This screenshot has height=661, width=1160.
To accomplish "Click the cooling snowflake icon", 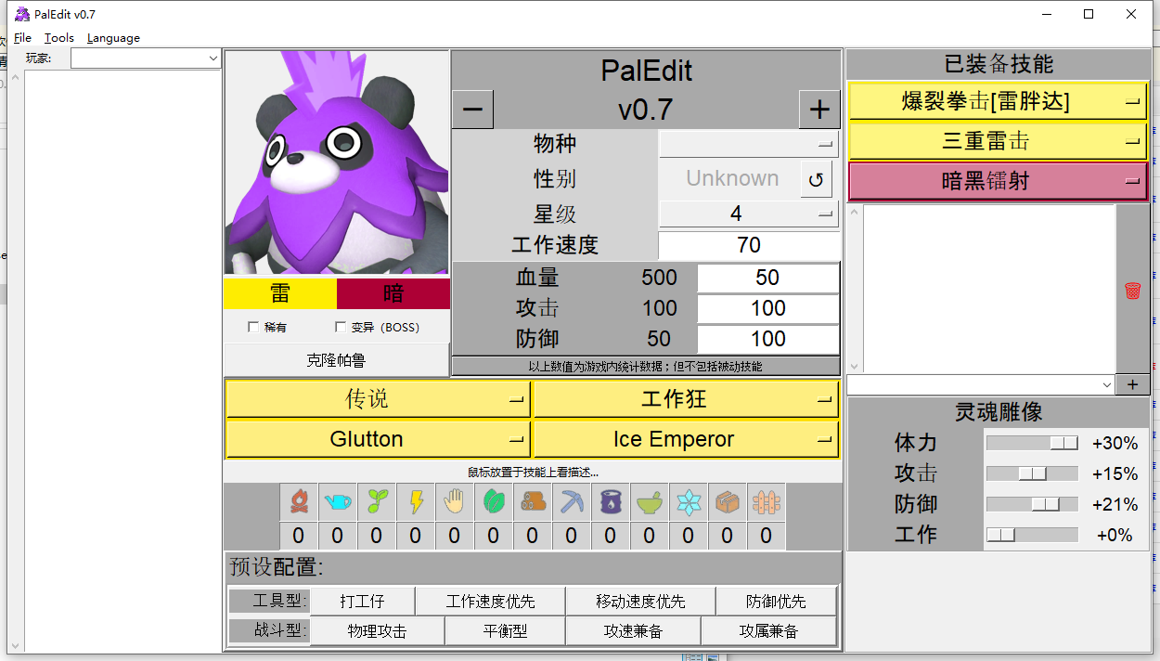I will click(689, 502).
